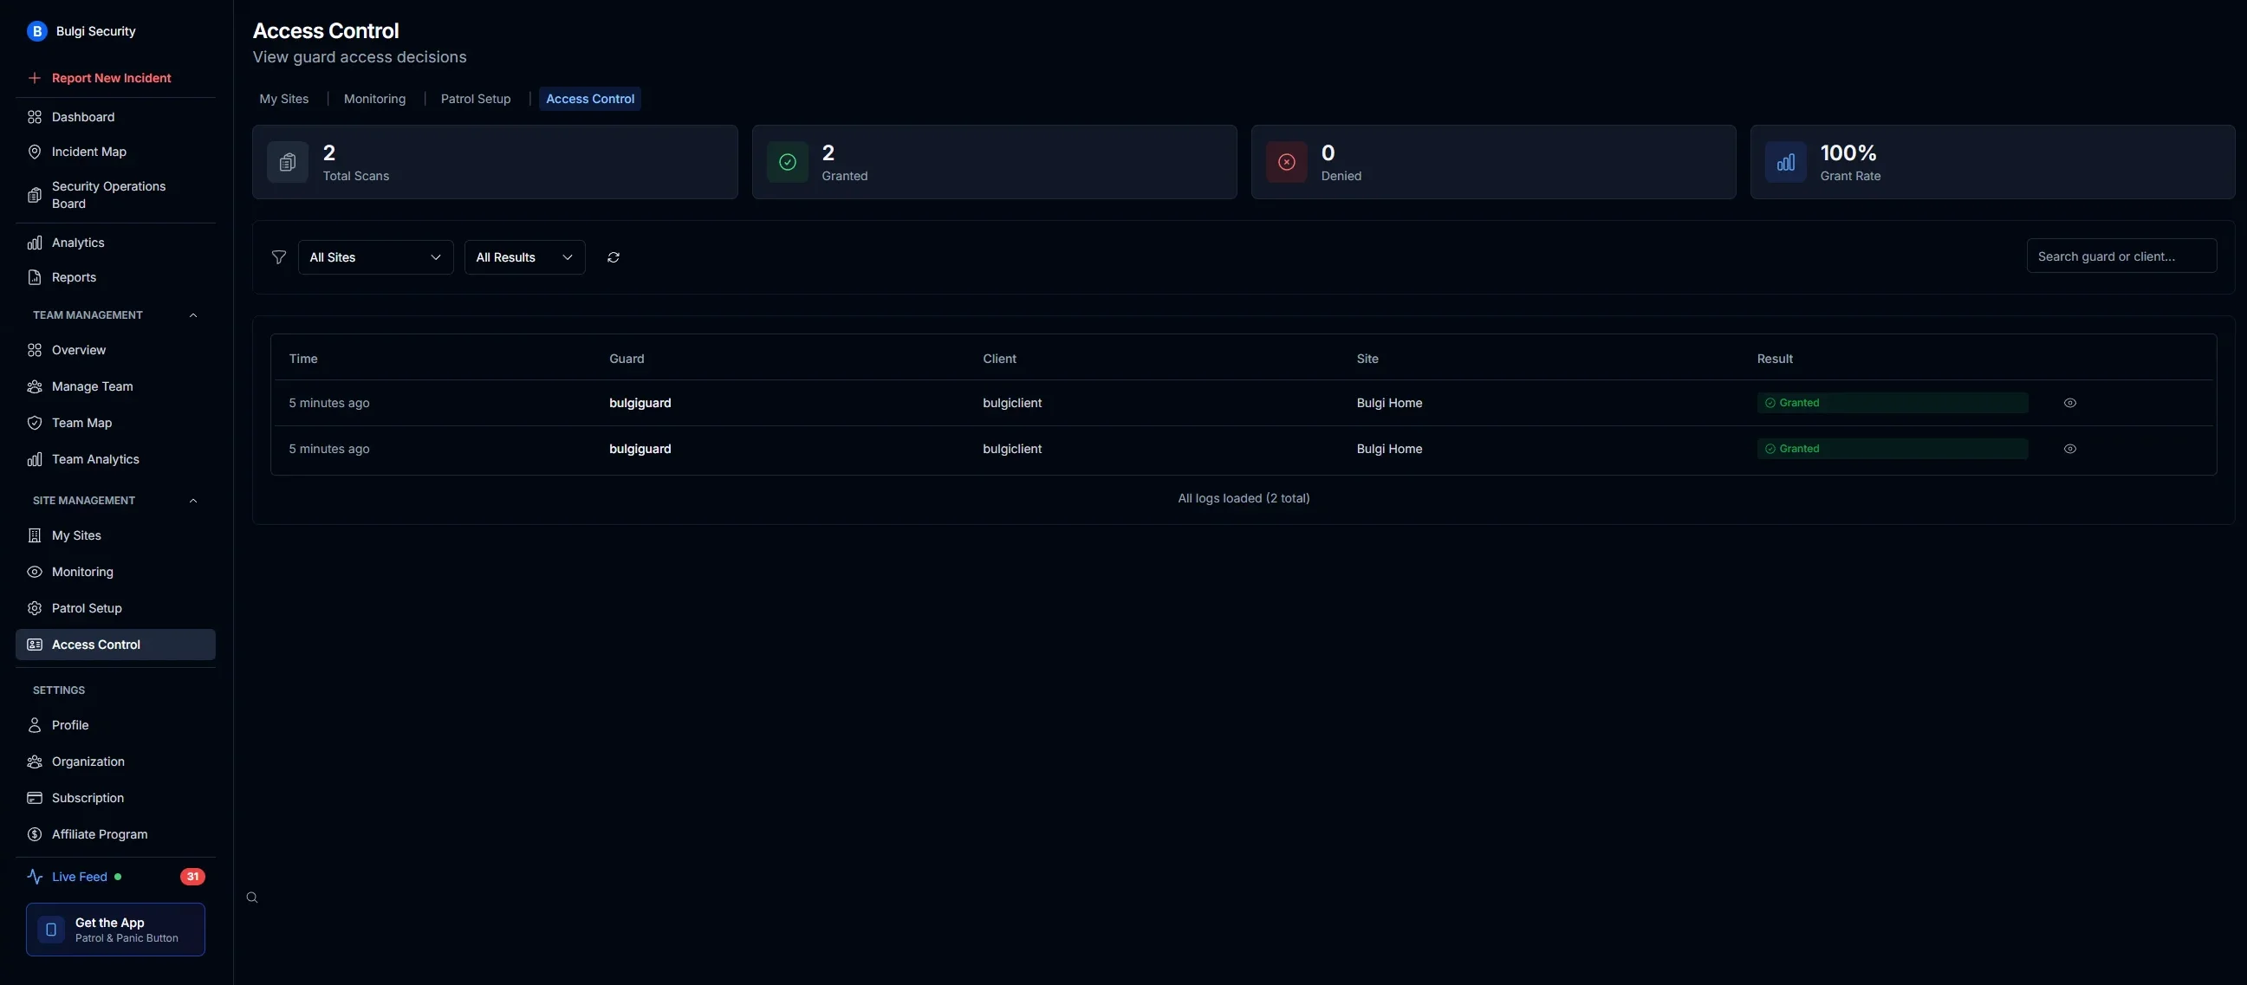Select the Security Operations Board

[x=108, y=194]
